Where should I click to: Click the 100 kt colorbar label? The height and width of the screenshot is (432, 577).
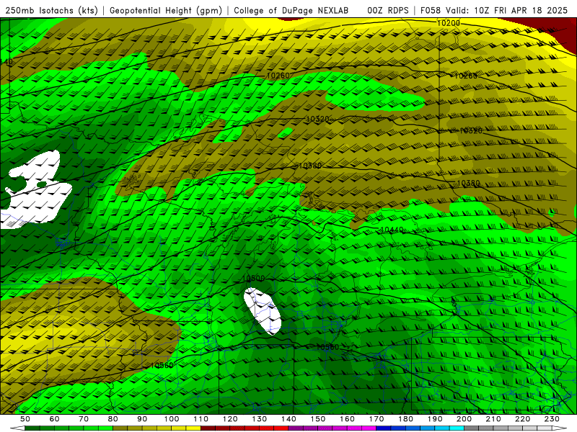point(172,419)
